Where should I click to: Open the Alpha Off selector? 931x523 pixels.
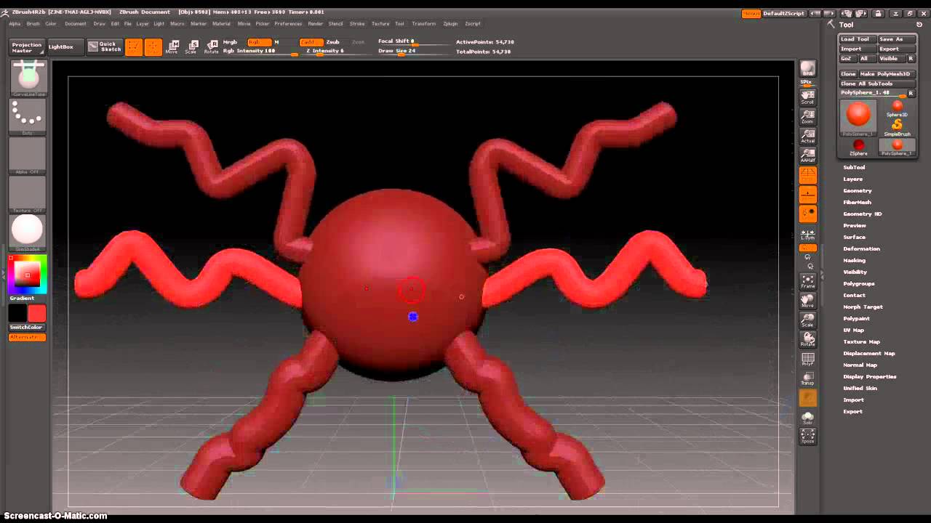coord(28,155)
